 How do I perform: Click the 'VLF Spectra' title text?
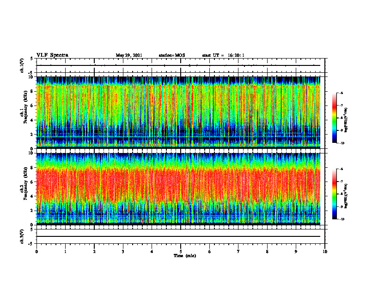[x=52, y=55]
